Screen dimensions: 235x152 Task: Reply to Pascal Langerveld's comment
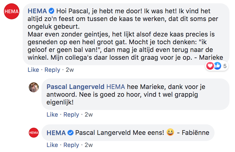(71, 114)
